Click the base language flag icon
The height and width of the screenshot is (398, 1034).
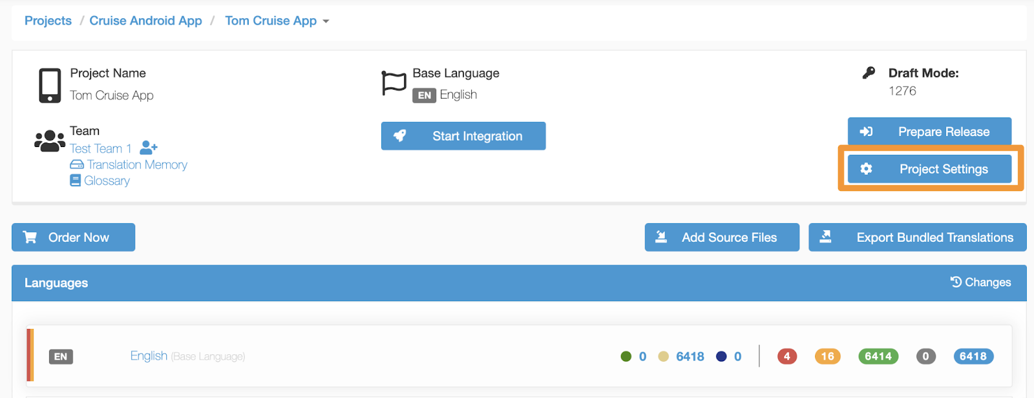point(394,83)
